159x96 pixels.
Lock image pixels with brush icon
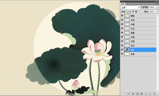point(130,12)
